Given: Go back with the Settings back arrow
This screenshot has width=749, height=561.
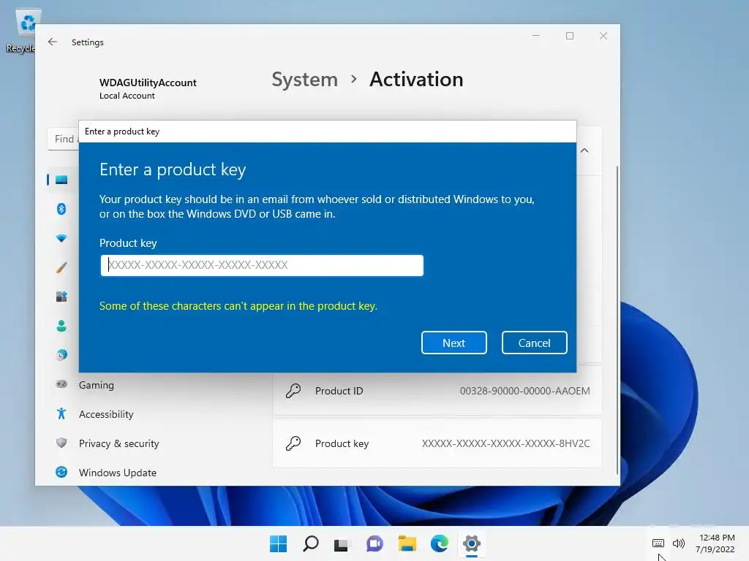Looking at the screenshot, I should (53, 42).
